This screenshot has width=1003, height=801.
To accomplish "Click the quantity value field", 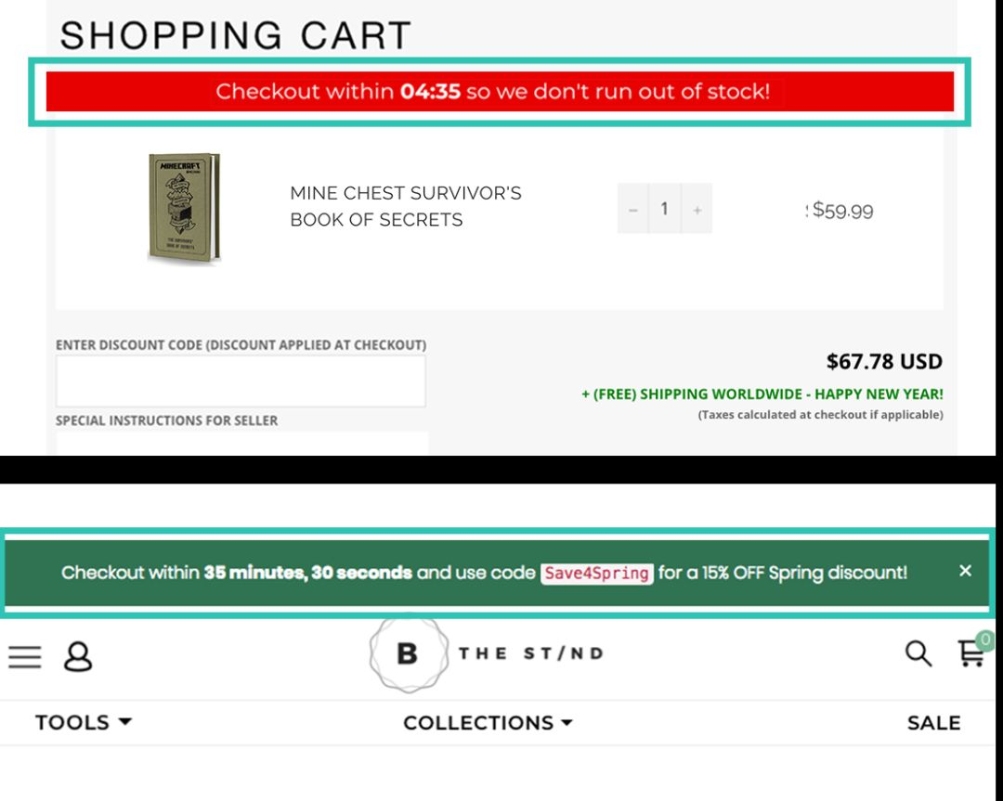I will [665, 209].
